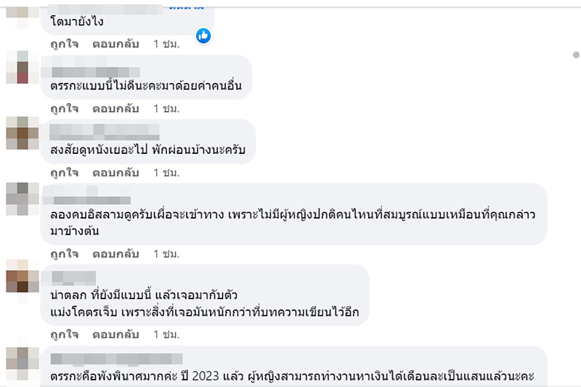Screen dimensions: 581x387
Task: Like the comment starting with 'ตรรกะแบบนี้ไม่ดีนะคะ'
Action: tap(64, 109)
